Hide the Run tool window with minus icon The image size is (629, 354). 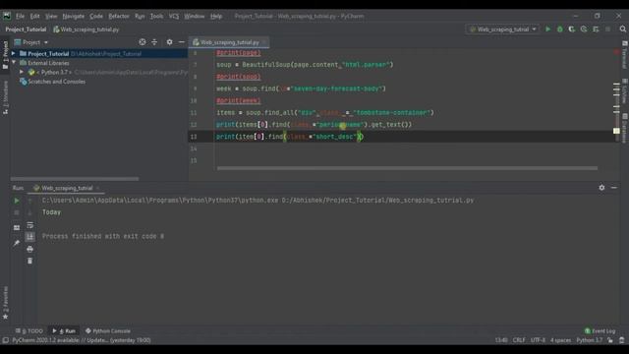[614, 188]
